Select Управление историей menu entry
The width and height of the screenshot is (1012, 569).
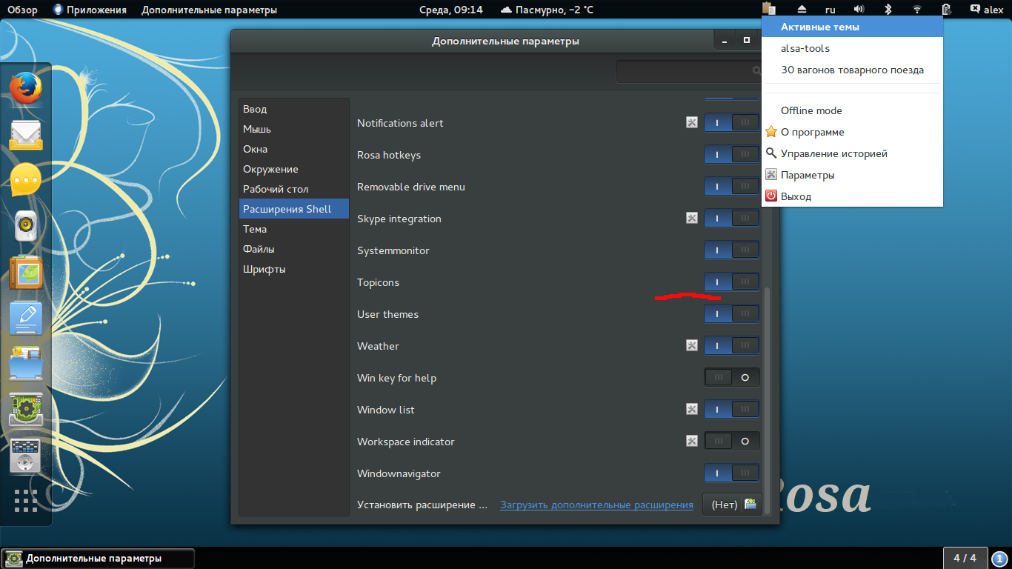pyautogui.click(x=852, y=153)
